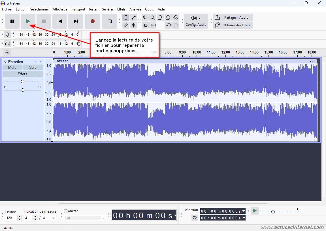This screenshot has height=231, width=326.
Task: Open the Pistes menu
Action: click(x=93, y=9)
